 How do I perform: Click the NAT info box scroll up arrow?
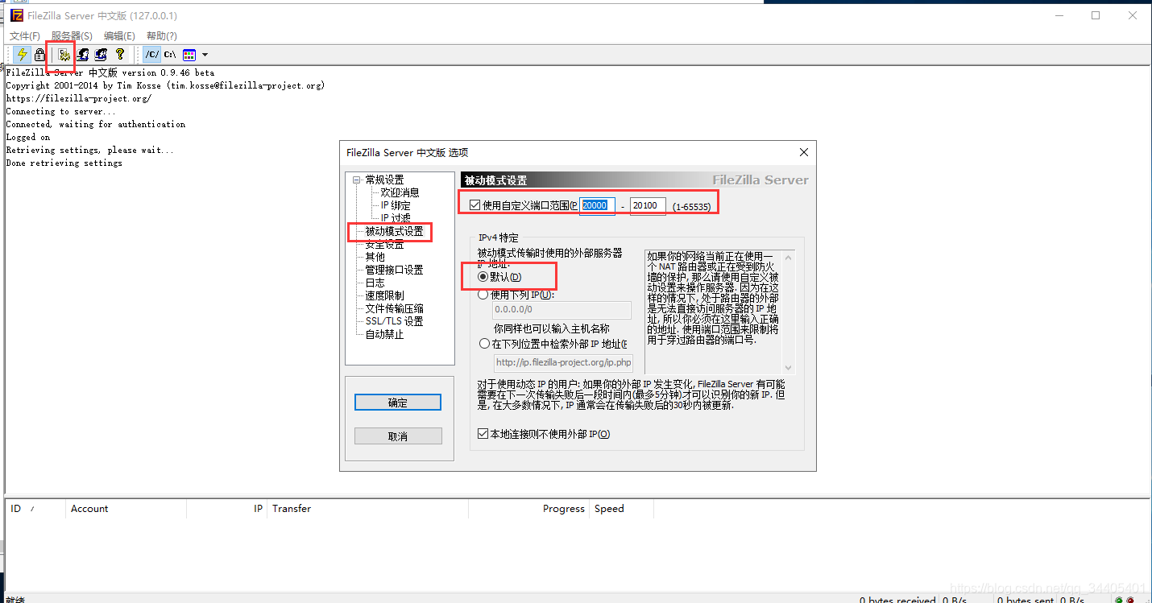click(788, 258)
